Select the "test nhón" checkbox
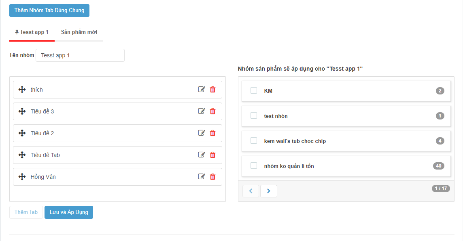The width and height of the screenshot is (463, 241). coord(254,116)
